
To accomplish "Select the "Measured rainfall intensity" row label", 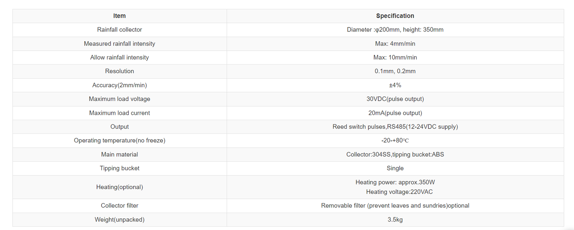I will (x=119, y=44).
